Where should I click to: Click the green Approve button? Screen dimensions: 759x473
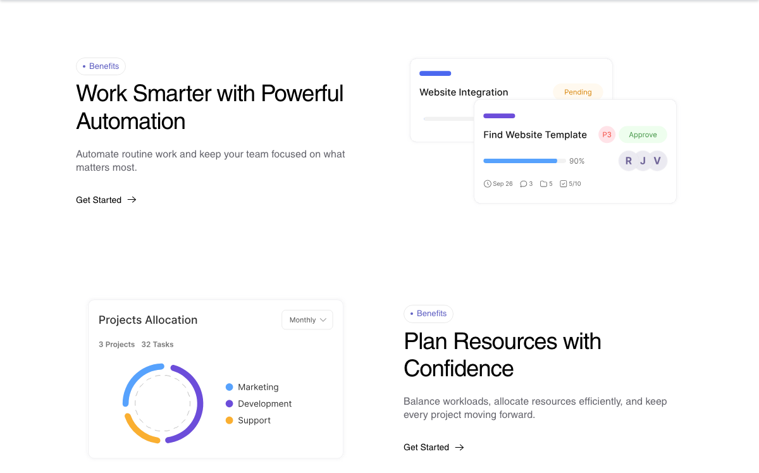pos(643,135)
